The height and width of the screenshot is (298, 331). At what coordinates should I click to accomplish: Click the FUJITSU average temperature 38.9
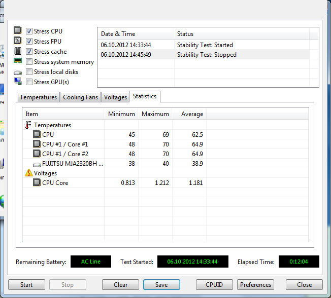coord(197,164)
